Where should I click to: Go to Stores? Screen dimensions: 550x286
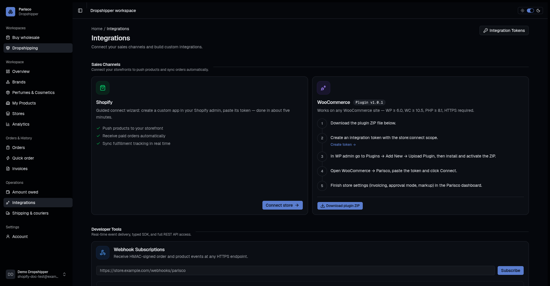(38, 114)
